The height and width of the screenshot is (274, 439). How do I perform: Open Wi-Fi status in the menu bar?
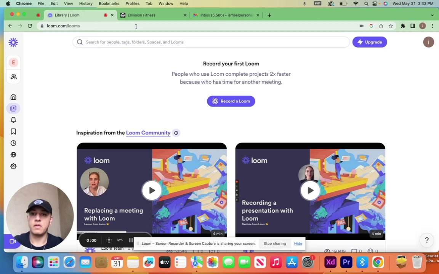click(356, 3)
